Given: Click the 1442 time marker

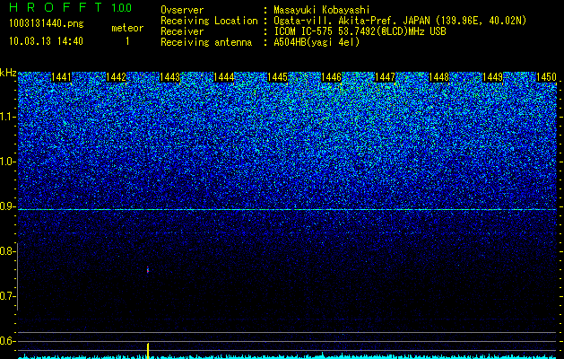Looking at the screenshot, I should coord(117,77).
